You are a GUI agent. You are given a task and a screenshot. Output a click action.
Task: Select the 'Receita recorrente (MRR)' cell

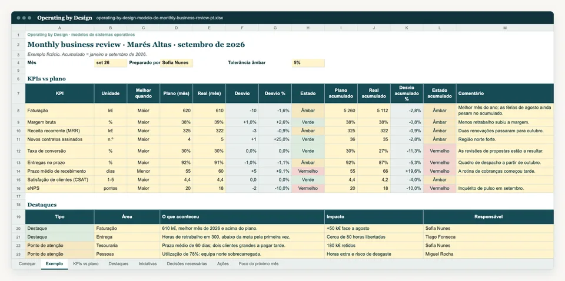(59, 131)
